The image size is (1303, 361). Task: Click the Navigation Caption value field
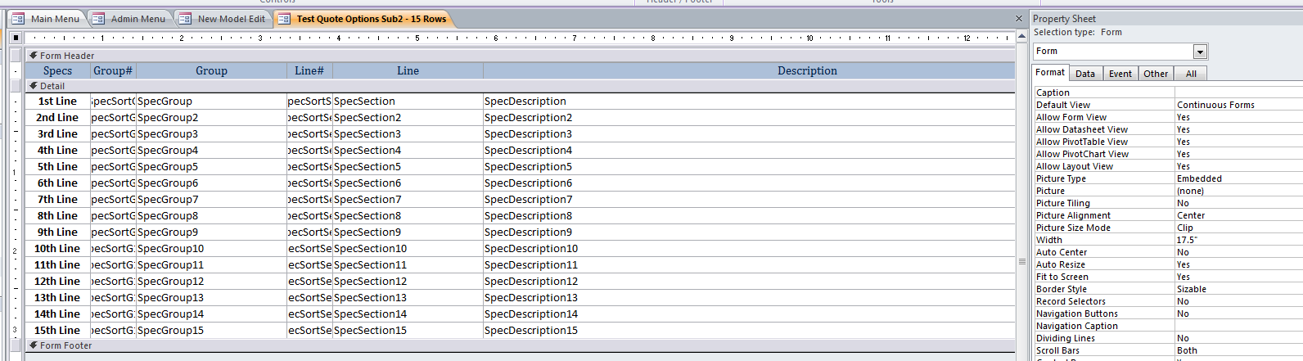pyautogui.click(x=1238, y=326)
